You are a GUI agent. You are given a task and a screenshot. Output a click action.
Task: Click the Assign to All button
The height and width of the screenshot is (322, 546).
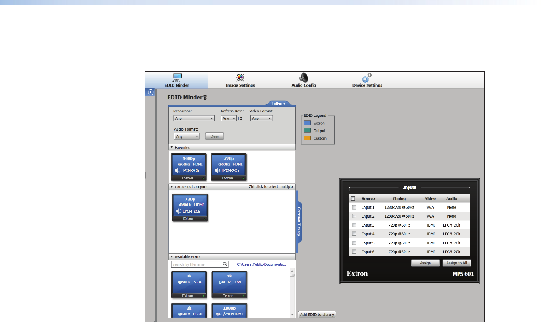pos(456,263)
